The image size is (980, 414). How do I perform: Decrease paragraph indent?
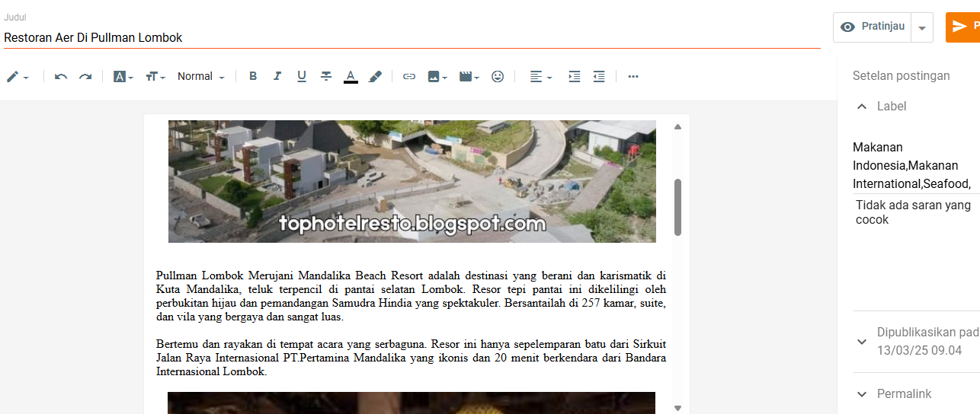[599, 77]
